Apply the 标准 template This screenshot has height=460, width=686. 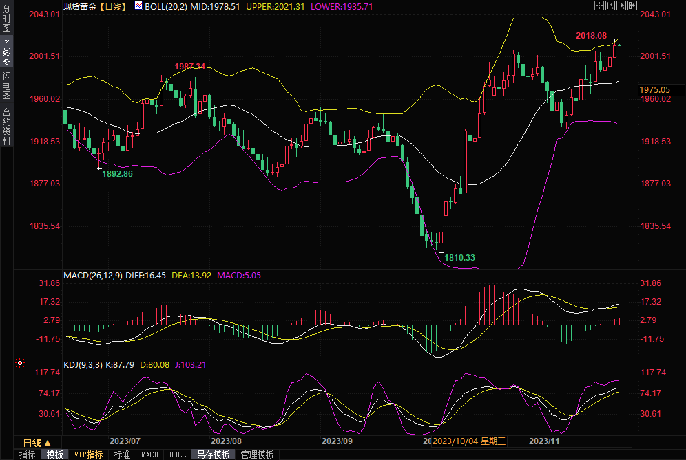[x=122, y=454]
